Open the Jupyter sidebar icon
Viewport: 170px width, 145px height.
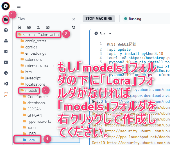[6, 94]
